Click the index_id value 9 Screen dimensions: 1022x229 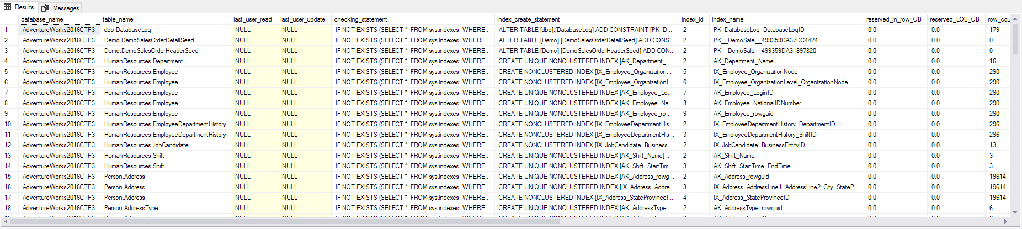pyautogui.click(x=694, y=114)
